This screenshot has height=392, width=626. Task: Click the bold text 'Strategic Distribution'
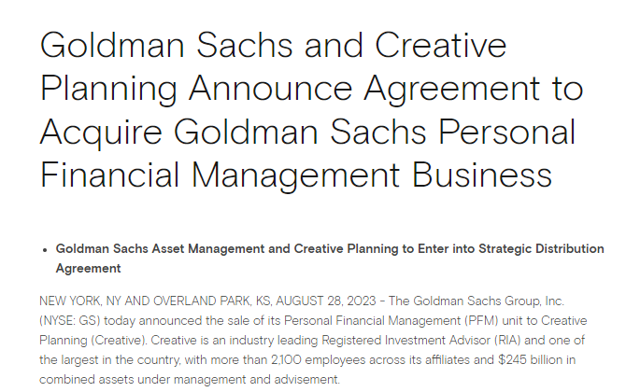pos(541,249)
